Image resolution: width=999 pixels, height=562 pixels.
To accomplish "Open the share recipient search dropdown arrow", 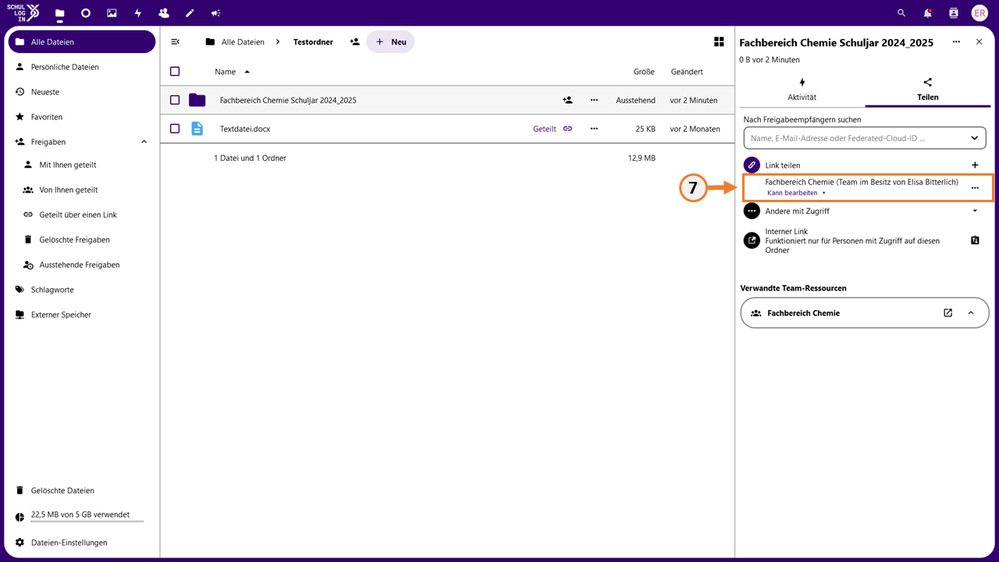I will pos(974,138).
